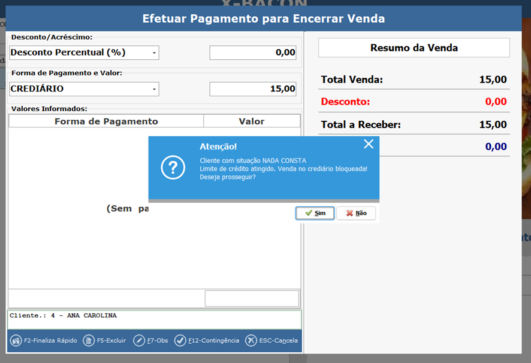Click the F5-Excluir trash icon

89,340
